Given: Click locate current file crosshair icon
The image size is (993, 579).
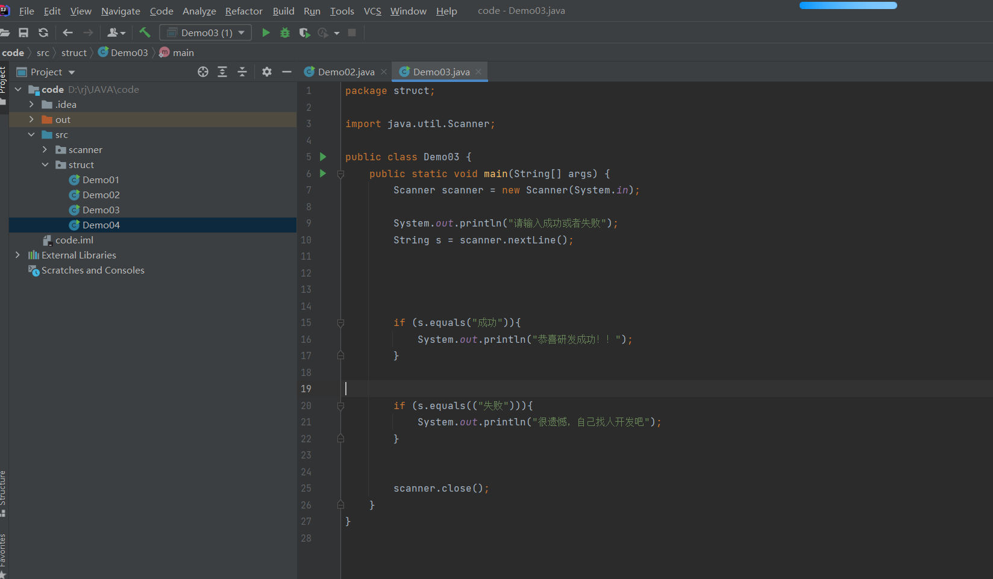Looking at the screenshot, I should [x=203, y=72].
